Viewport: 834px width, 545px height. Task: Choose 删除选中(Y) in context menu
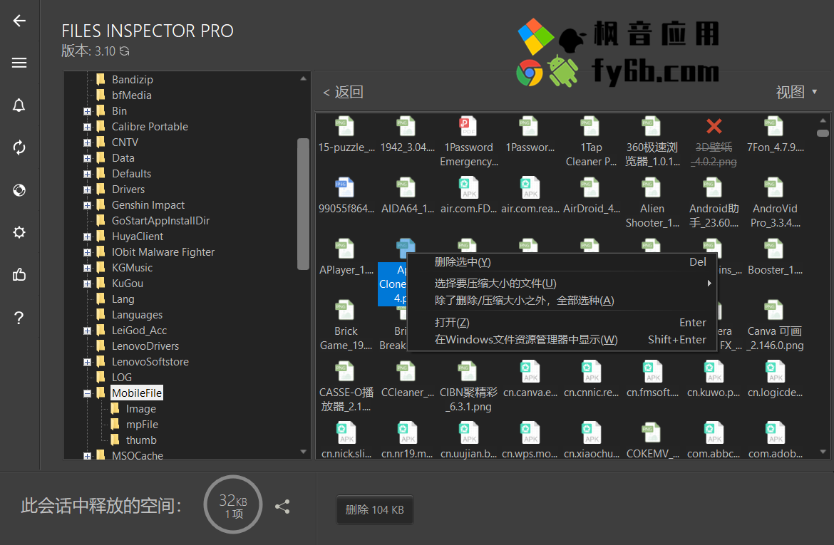[x=562, y=262]
